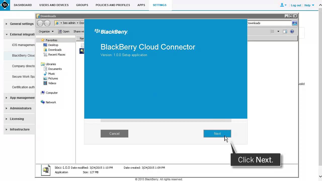Select Network in the navigation pane
The height and width of the screenshot is (181, 322).
[51, 102]
